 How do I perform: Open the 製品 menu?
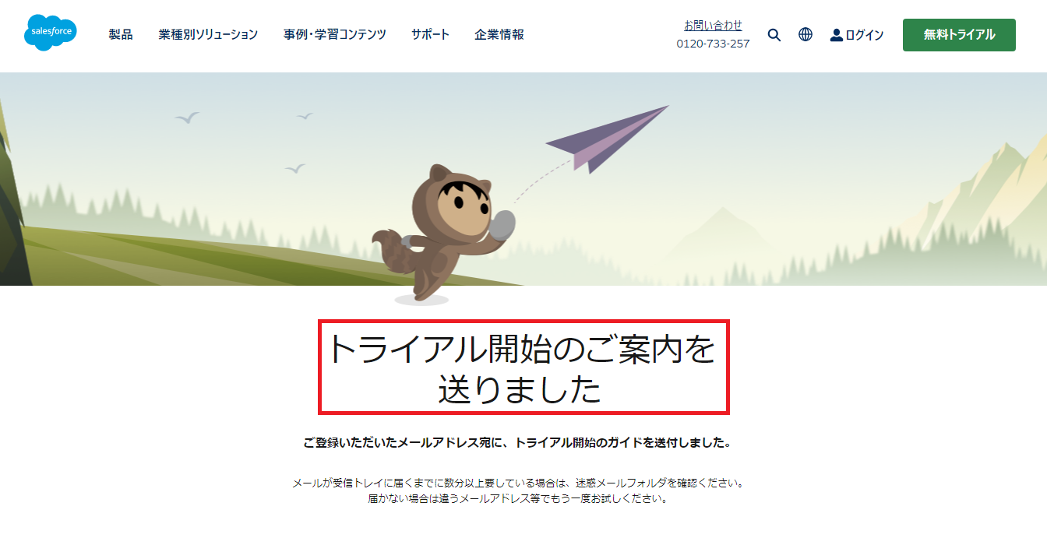tap(121, 34)
